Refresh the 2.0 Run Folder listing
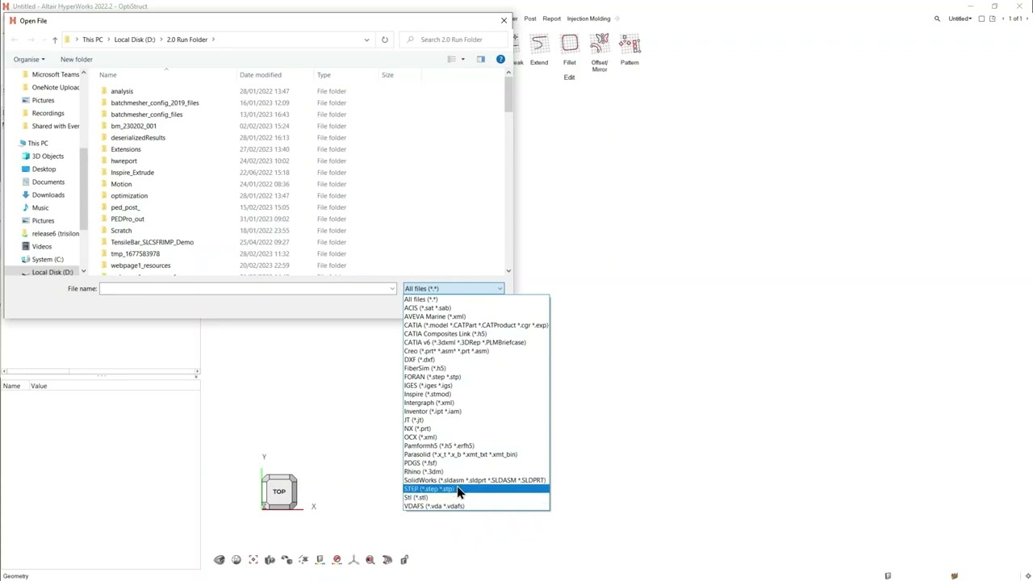Screen dimensions: 1033x581 [385, 40]
